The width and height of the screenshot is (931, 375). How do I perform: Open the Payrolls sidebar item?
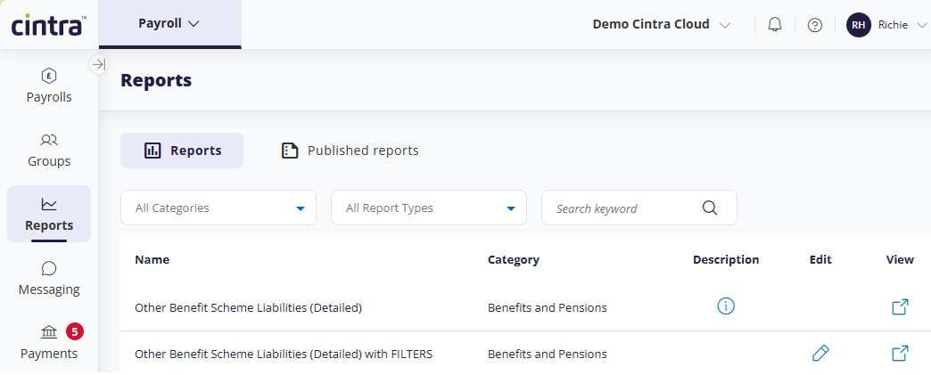tap(49, 86)
